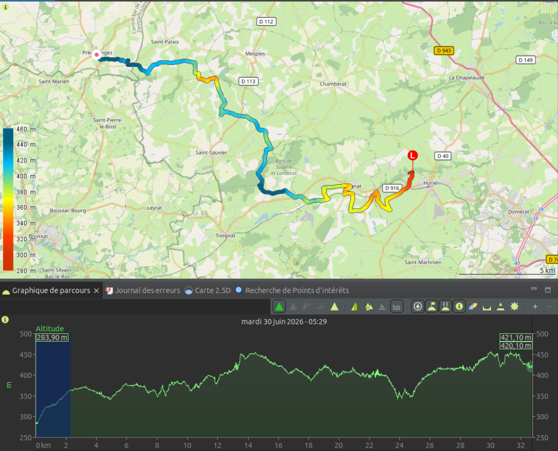This screenshot has width=558, height=451.
Task: Toggle the green Altitude graph button
Action: tap(279, 306)
